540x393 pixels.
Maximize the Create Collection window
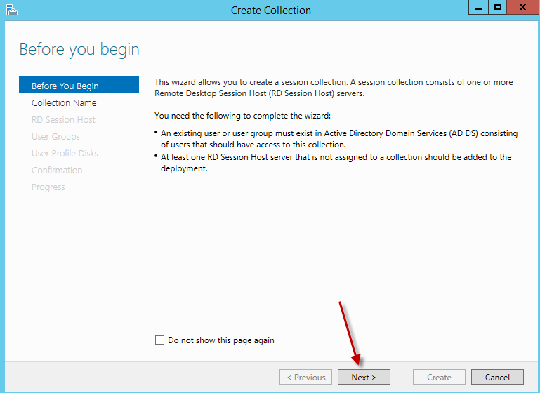[498, 8]
